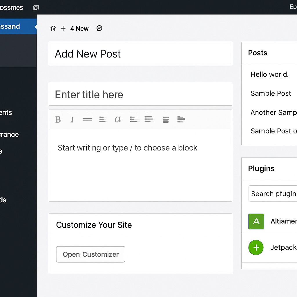The height and width of the screenshot is (297, 297).
Task: Click the Search plugin field
Action: point(273,193)
